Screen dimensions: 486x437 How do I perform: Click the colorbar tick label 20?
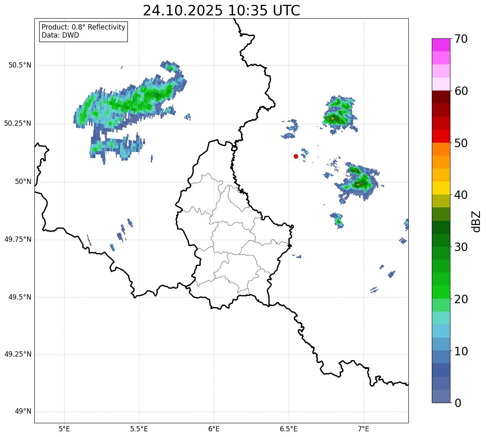pyautogui.click(x=461, y=300)
